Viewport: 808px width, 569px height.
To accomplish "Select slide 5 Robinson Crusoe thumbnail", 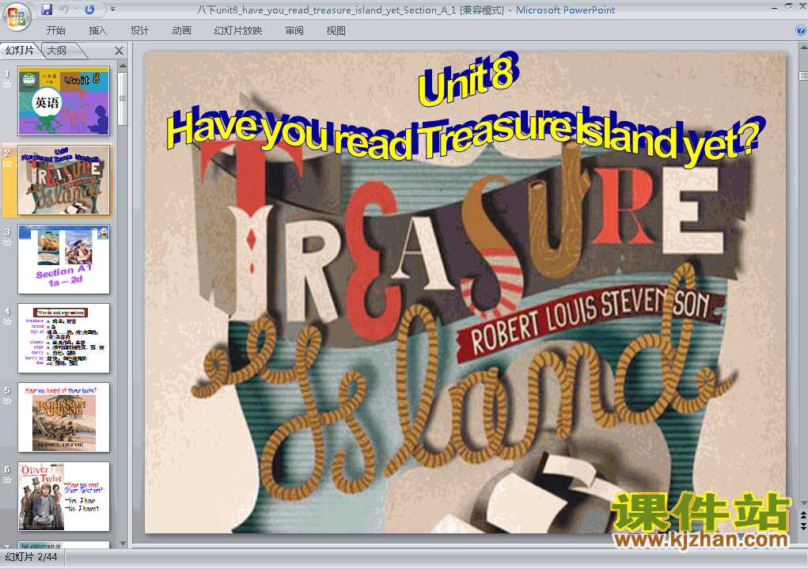I will coord(64,418).
